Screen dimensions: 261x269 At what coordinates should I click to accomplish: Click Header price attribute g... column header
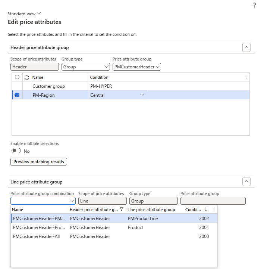coord(94,210)
